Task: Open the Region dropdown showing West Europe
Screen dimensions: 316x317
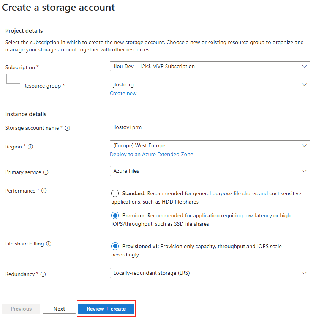Action: (x=210, y=145)
